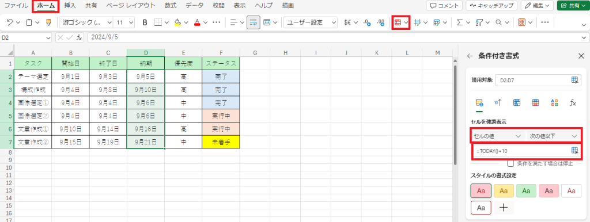Image resolution: width=590 pixels, height=222 pixels.
Task: Click the Merge cells icon
Action: (267, 22)
